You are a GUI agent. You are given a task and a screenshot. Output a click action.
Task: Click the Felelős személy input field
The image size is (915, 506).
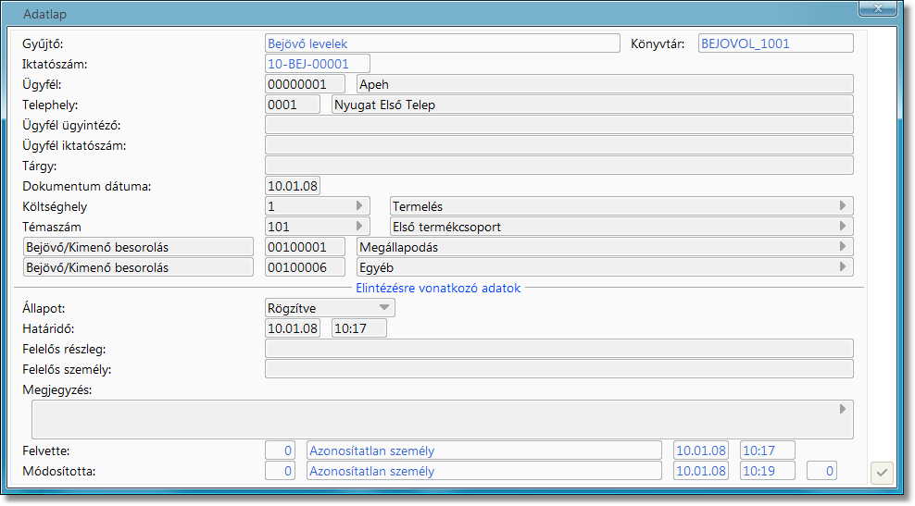pyautogui.click(x=558, y=369)
